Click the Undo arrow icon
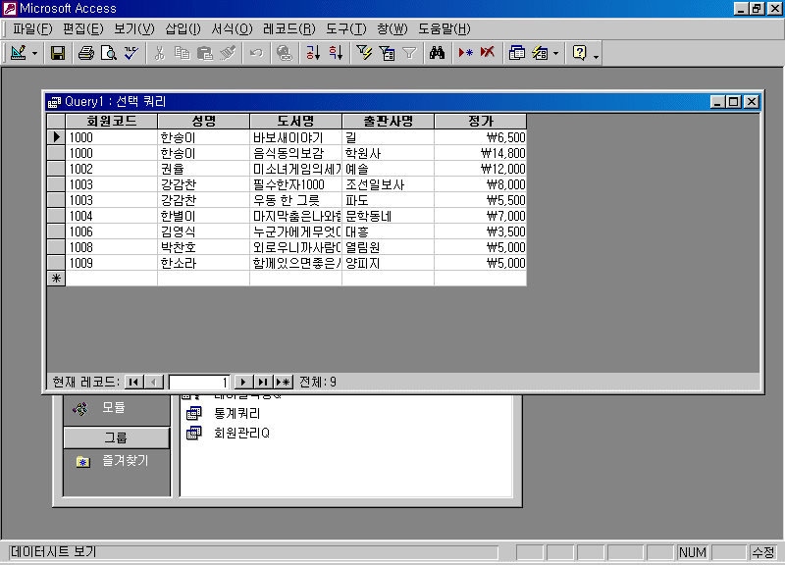This screenshot has width=785, height=565. (256, 53)
